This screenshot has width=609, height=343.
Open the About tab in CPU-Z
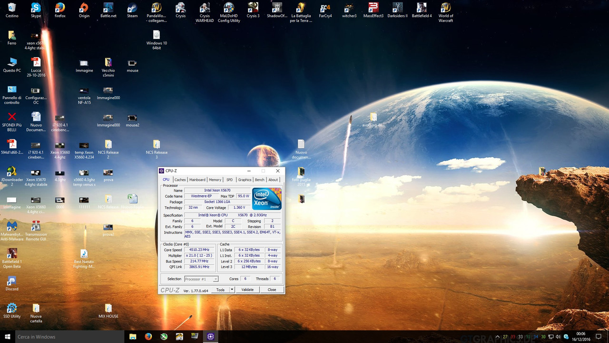(273, 180)
